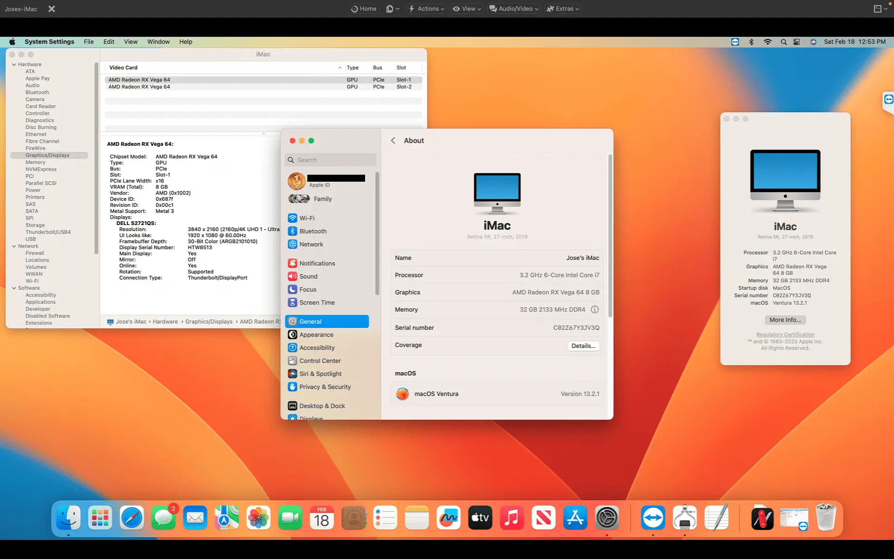894x559 pixels.
Task: Select Memory in System Information tree
Action: click(x=35, y=162)
